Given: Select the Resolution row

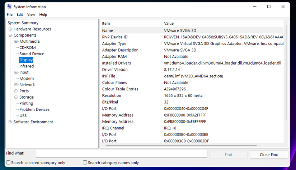Looking at the screenshot, I should (x=192, y=96).
